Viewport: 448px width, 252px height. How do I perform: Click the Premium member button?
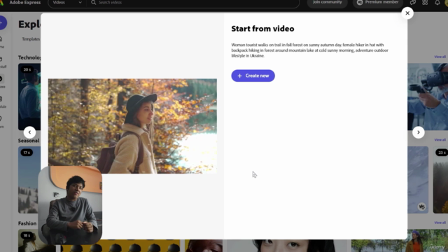[x=378, y=3]
